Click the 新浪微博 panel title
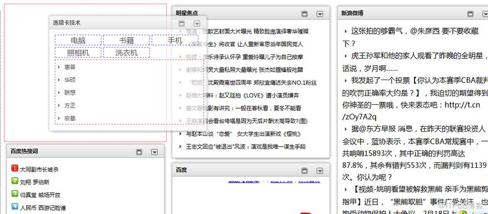The width and height of the screenshot is (488, 214). 352,13
